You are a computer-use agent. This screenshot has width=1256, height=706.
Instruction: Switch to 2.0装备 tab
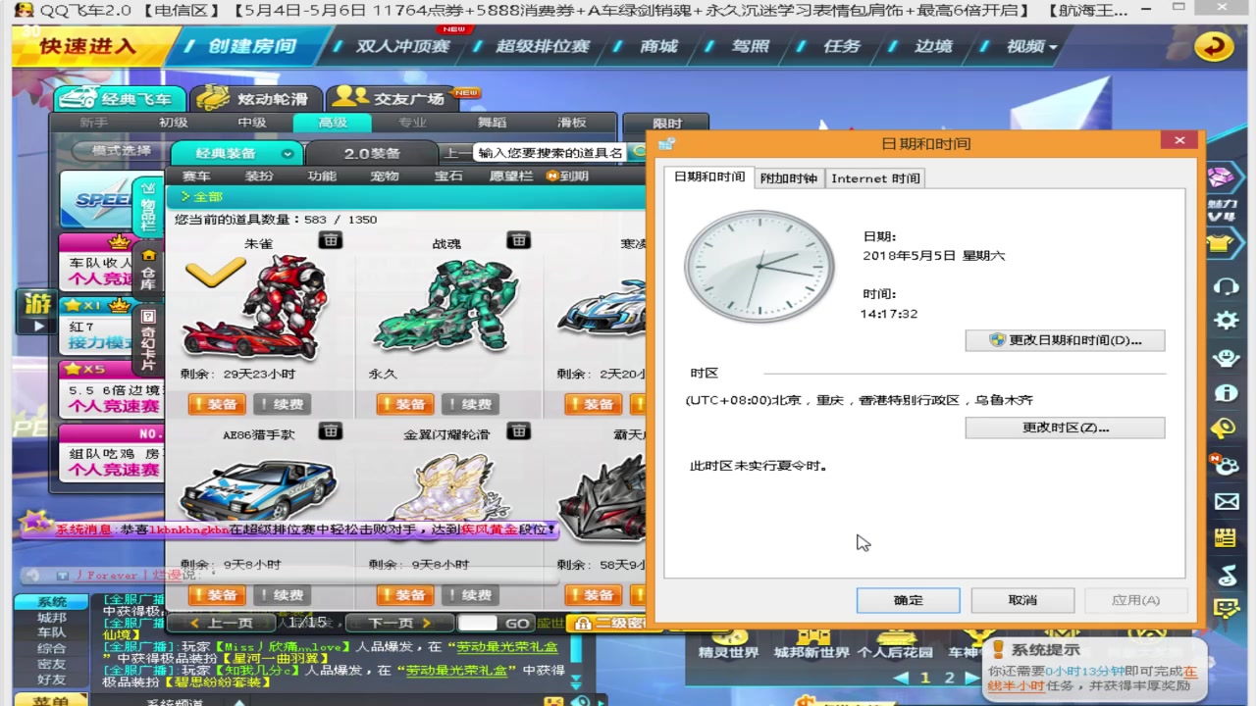point(372,153)
